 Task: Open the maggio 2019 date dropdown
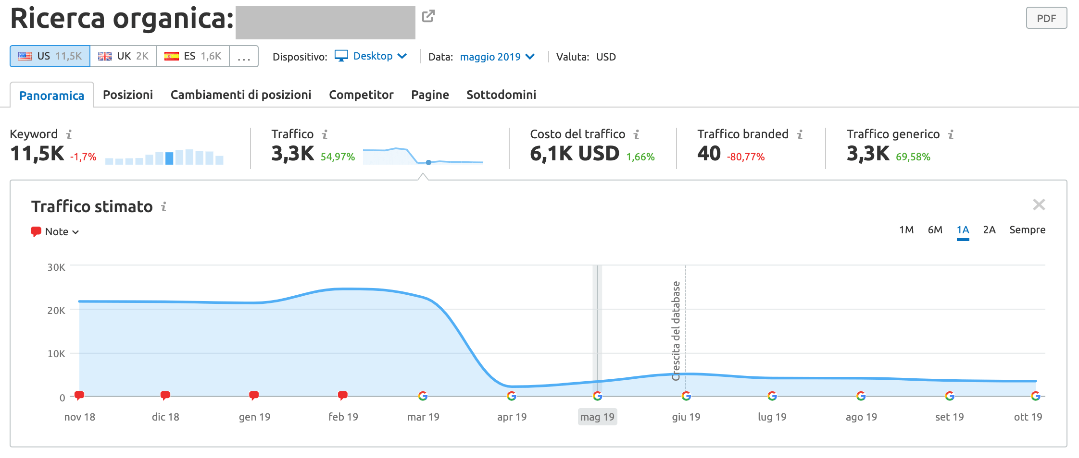click(x=497, y=57)
